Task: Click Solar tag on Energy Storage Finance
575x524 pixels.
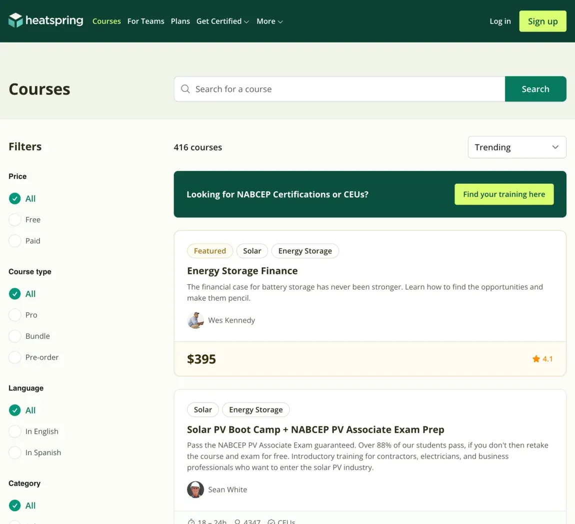Action: coord(252,251)
